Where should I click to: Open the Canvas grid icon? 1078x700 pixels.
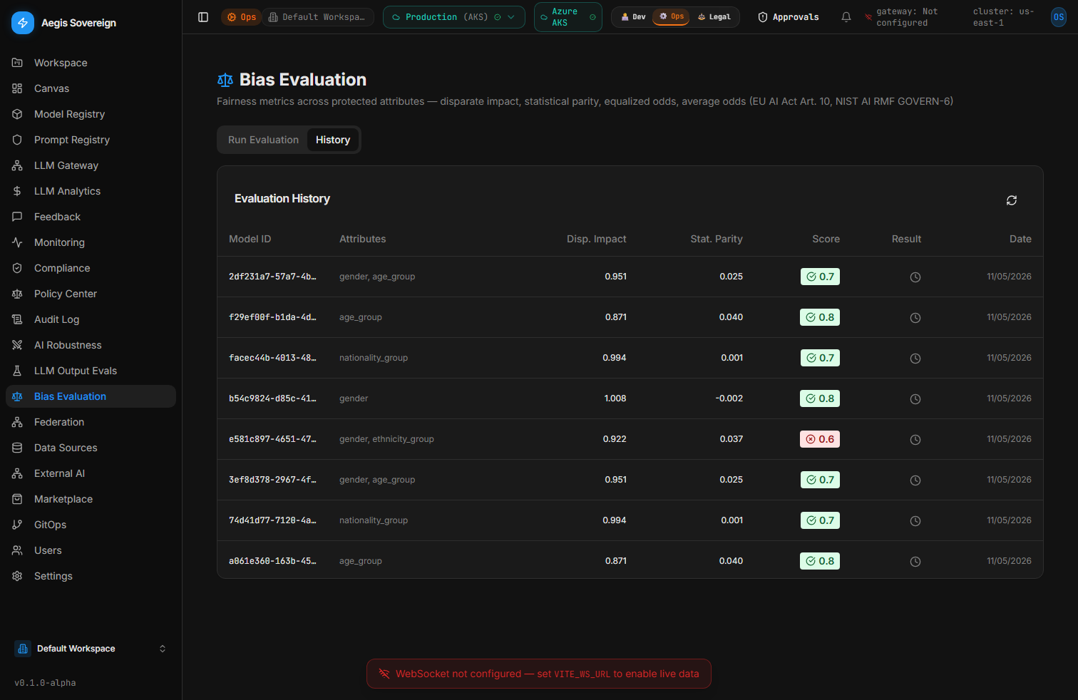click(17, 88)
